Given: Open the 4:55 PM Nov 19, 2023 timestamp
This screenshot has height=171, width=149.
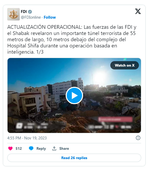Looking at the screenshot, I should [x=27, y=138].
